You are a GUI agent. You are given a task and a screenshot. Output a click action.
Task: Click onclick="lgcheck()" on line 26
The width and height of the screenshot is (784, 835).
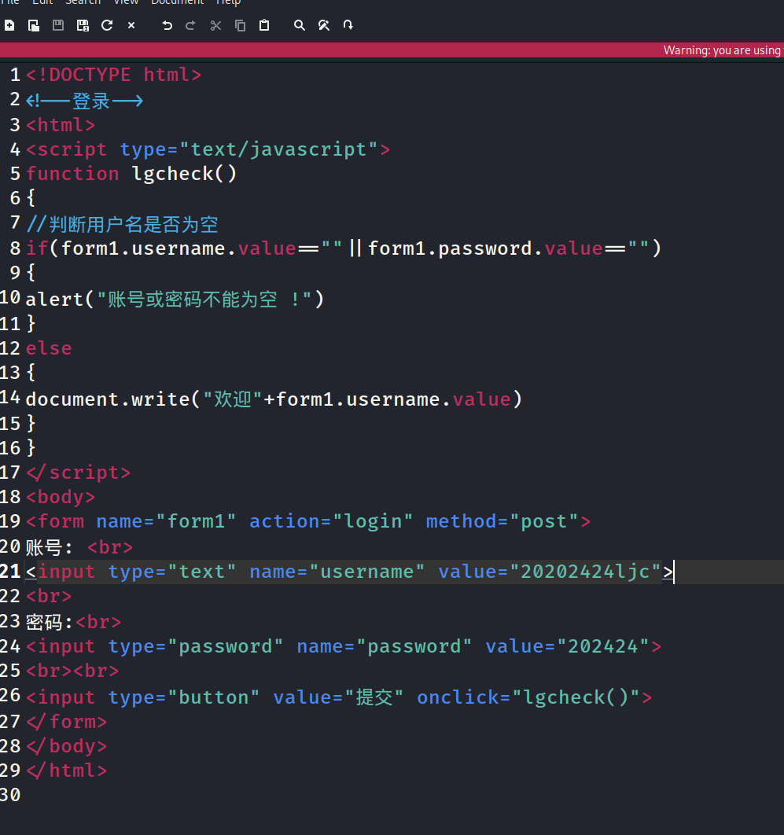pos(528,697)
